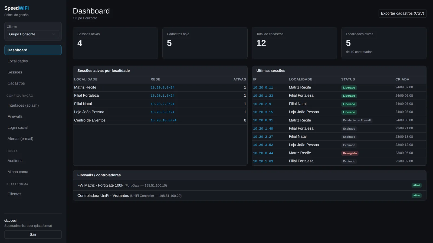
Task: Click the Pendente no firewall status badge
Action: (357, 120)
